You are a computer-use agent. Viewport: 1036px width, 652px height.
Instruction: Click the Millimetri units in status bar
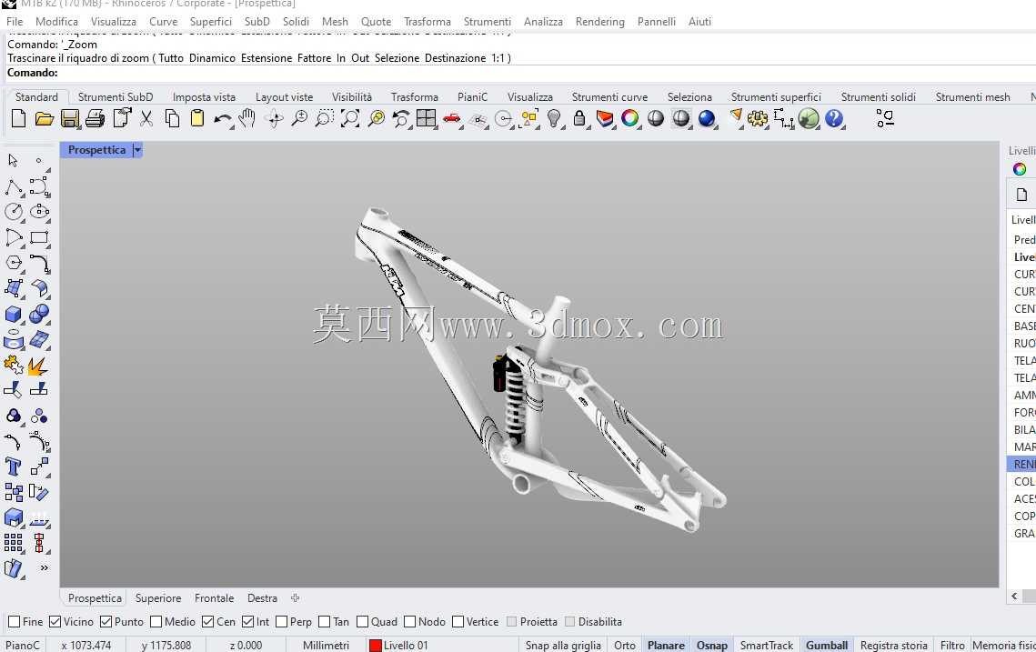pyautogui.click(x=326, y=645)
